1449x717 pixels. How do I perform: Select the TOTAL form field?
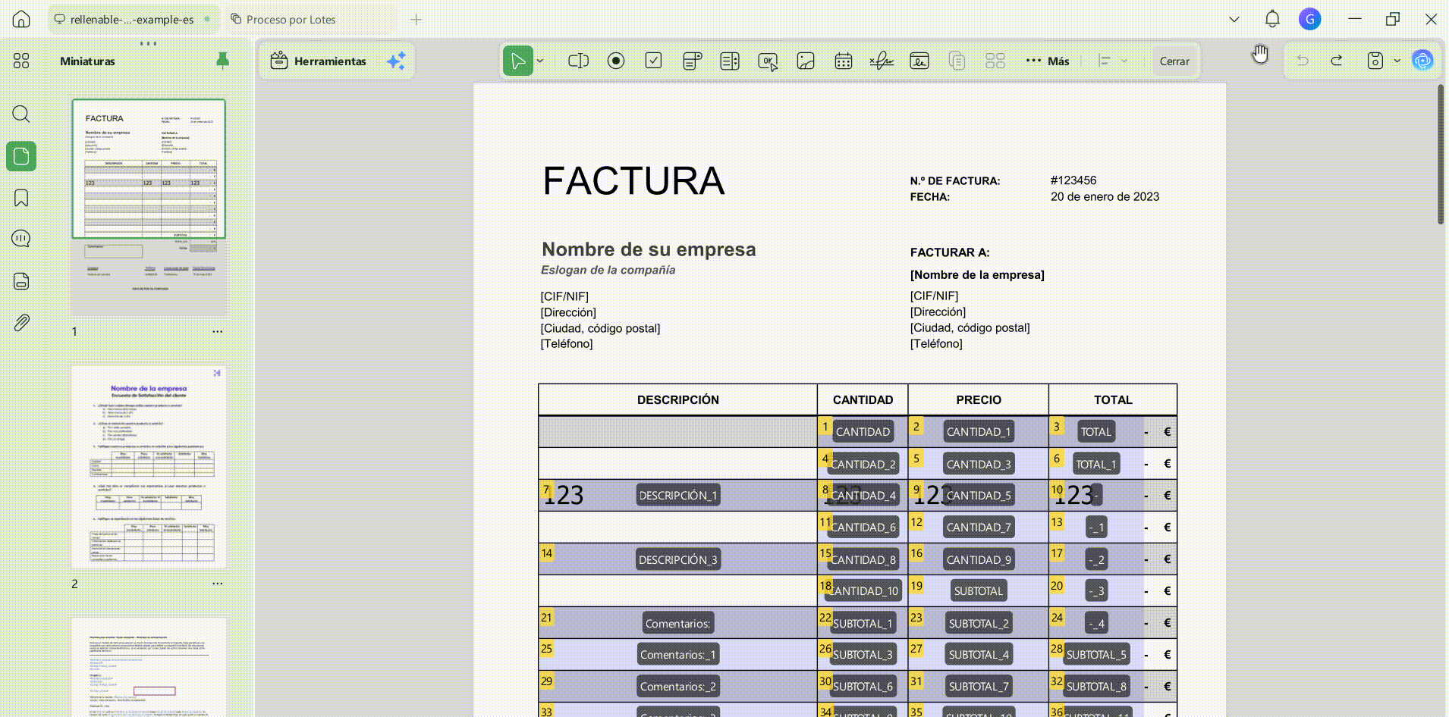tap(1096, 432)
